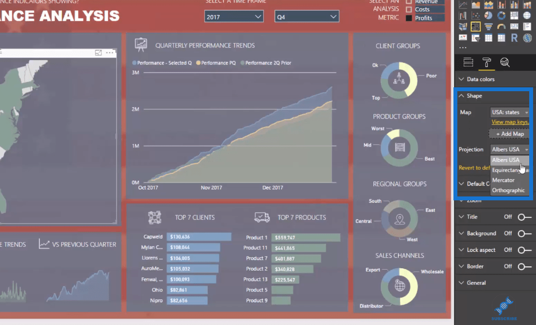
Task: Select the KPI visualization icon
Action: [x=463, y=37]
